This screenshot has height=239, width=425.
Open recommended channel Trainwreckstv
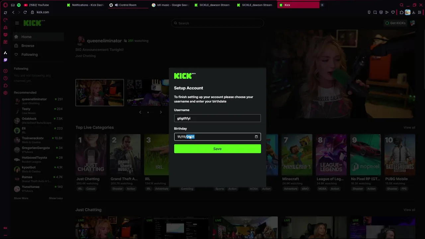coord(39,140)
